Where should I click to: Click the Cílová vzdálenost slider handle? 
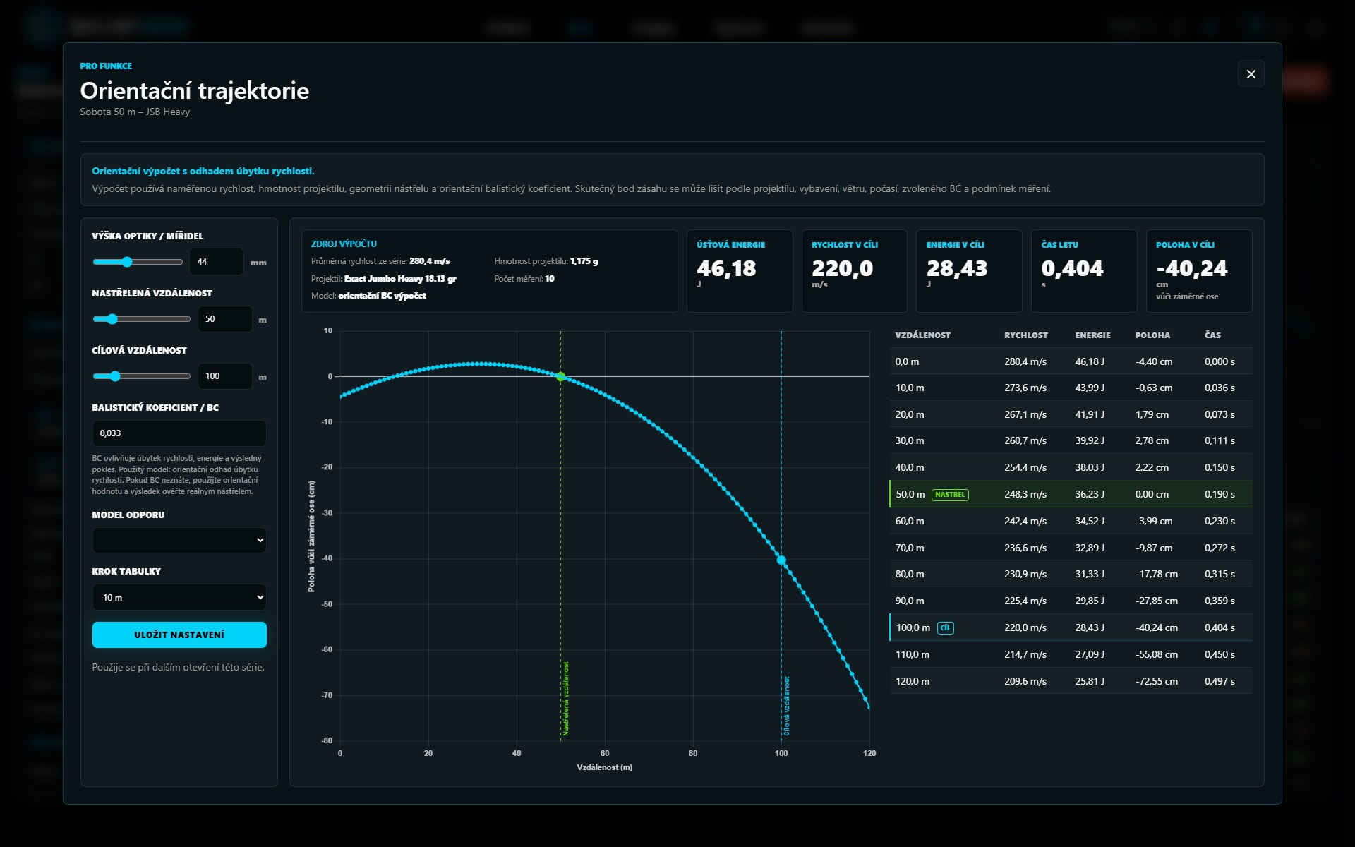pyautogui.click(x=114, y=376)
